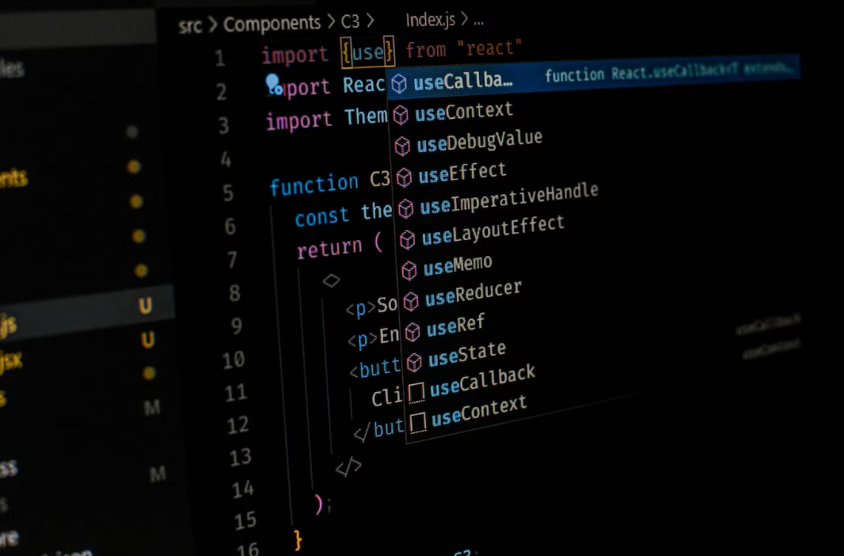Viewport: 844px width, 556px height.
Task: Click 'const' keyword on line 6
Action: point(322,216)
